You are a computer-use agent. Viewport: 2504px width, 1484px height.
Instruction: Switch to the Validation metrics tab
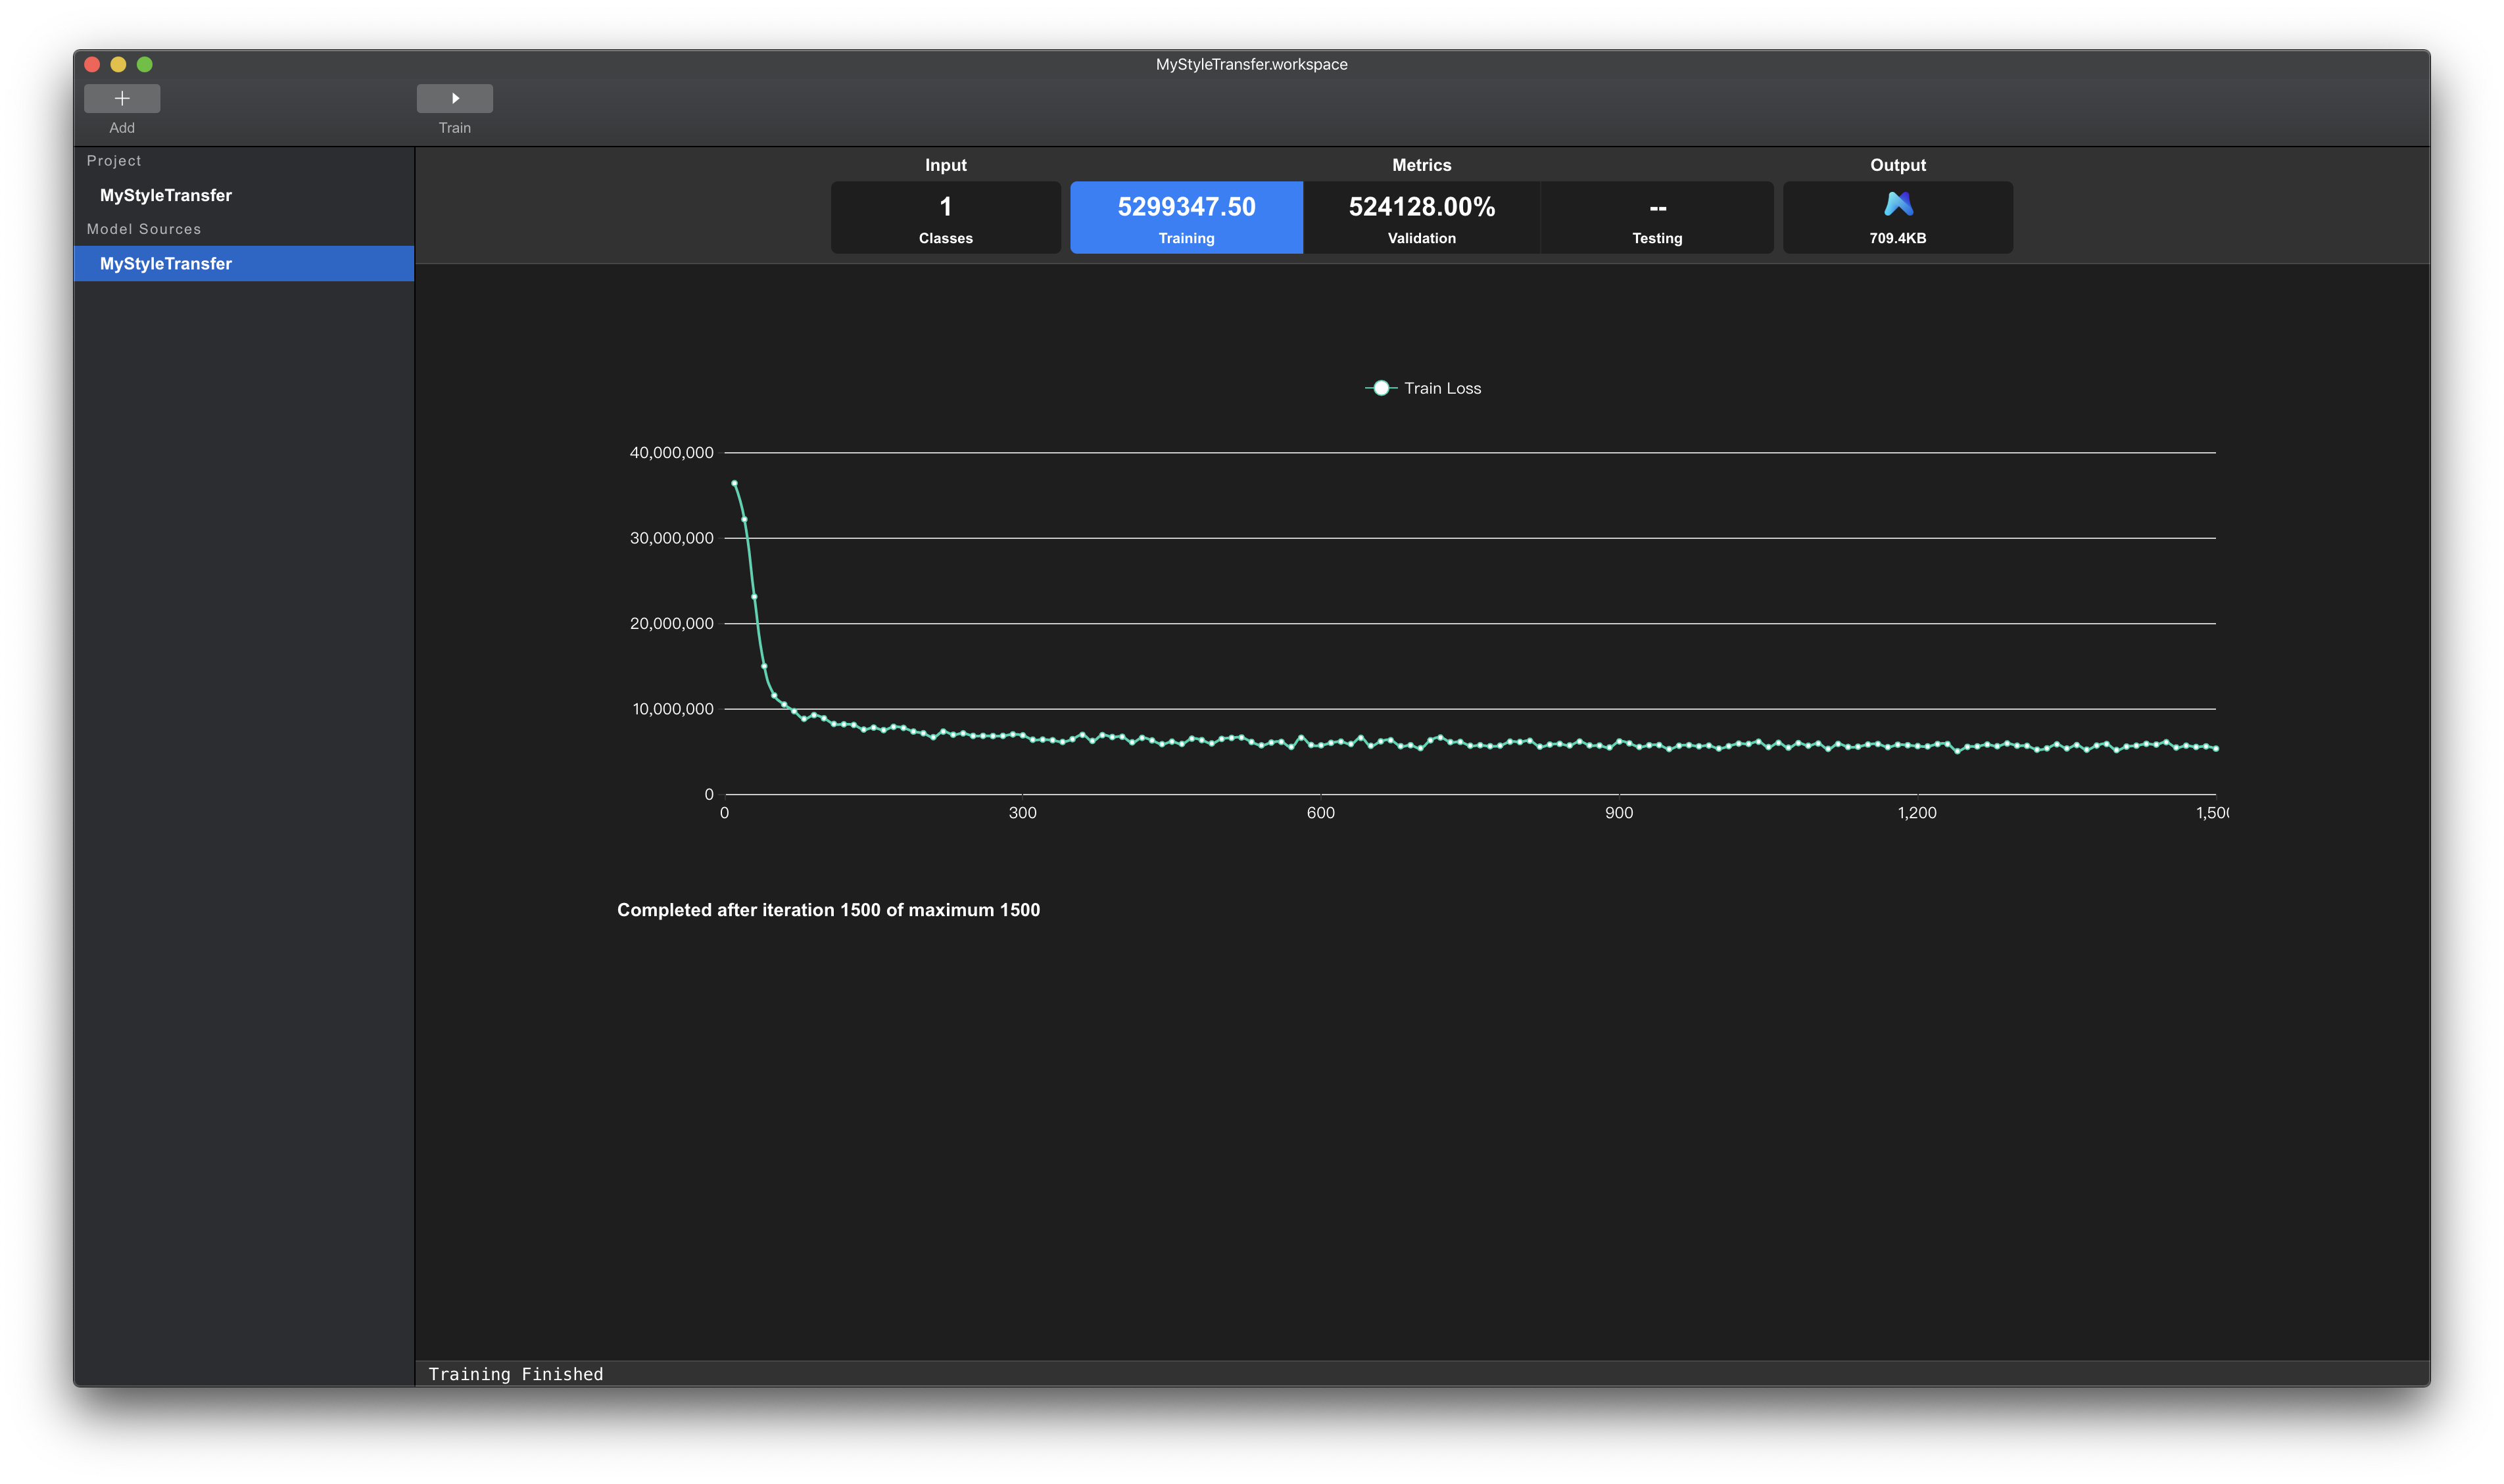[1420, 217]
